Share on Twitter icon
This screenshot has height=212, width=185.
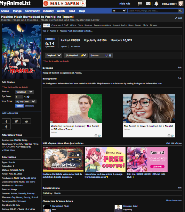coord(16,121)
